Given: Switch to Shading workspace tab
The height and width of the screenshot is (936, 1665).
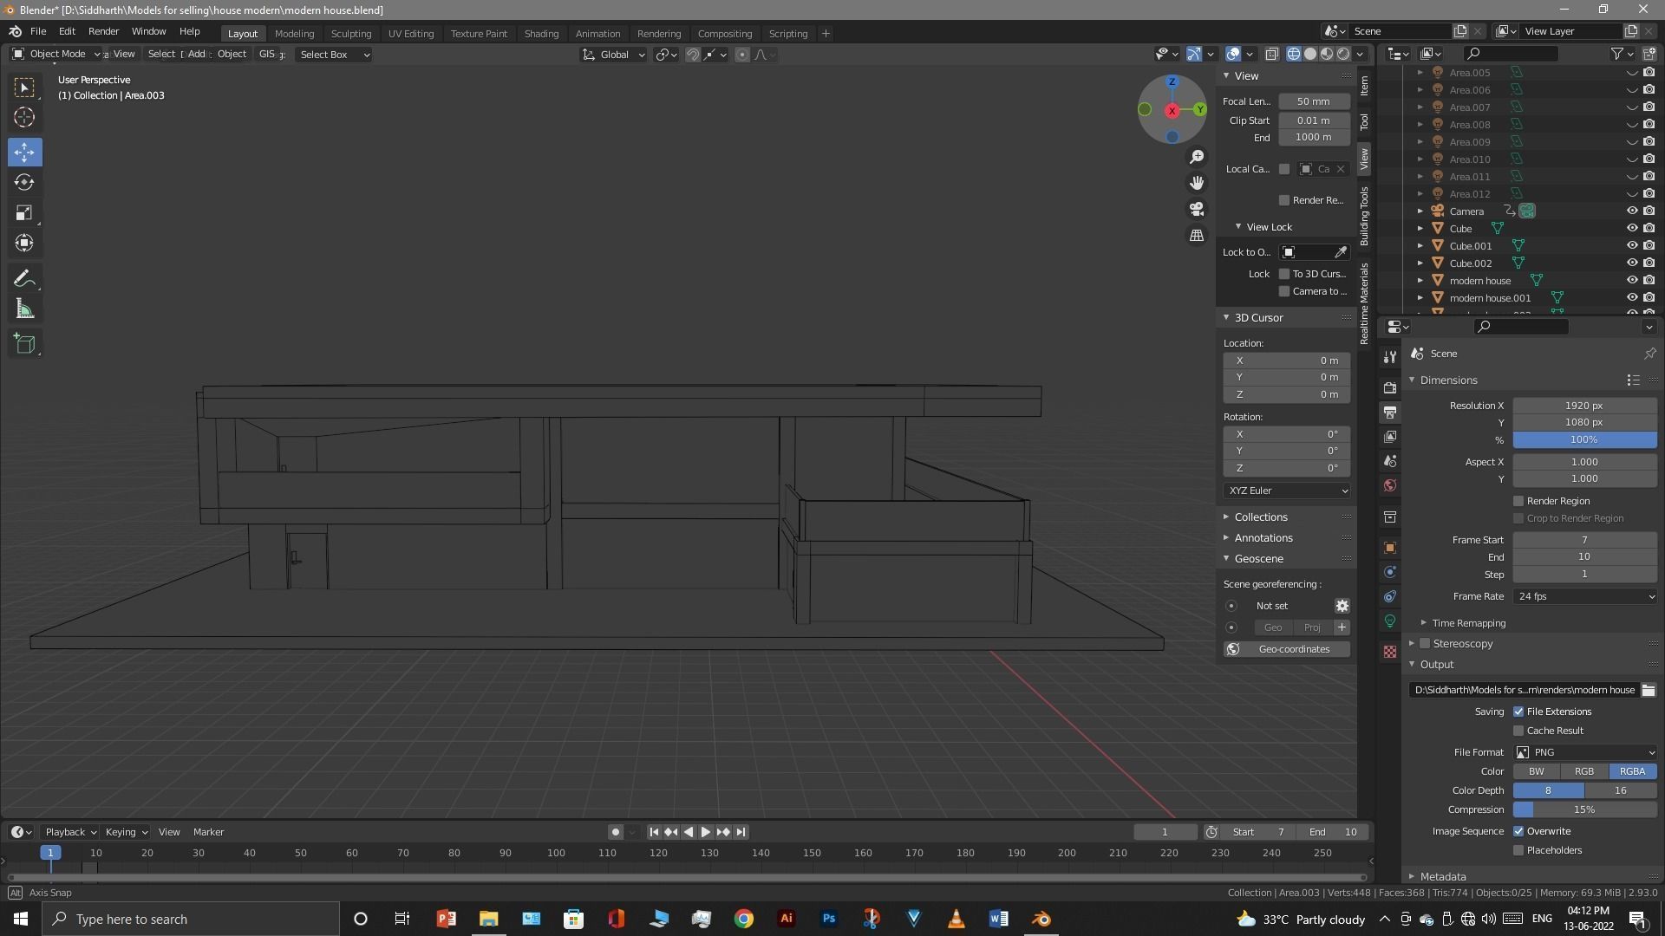Looking at the screenshot, I should pos(541,34).
